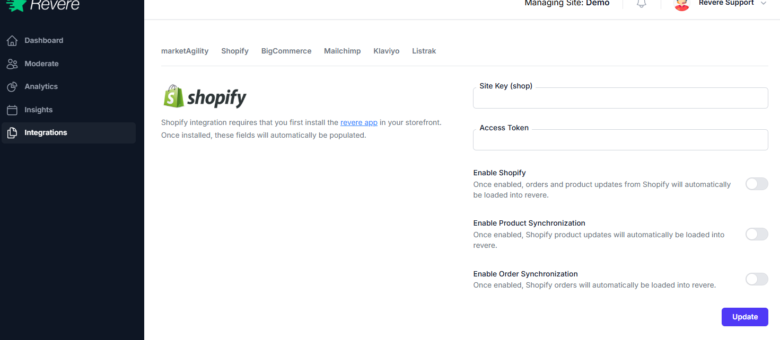
Task: Switch to the BigCommerce tab
Action: (286, 51)
